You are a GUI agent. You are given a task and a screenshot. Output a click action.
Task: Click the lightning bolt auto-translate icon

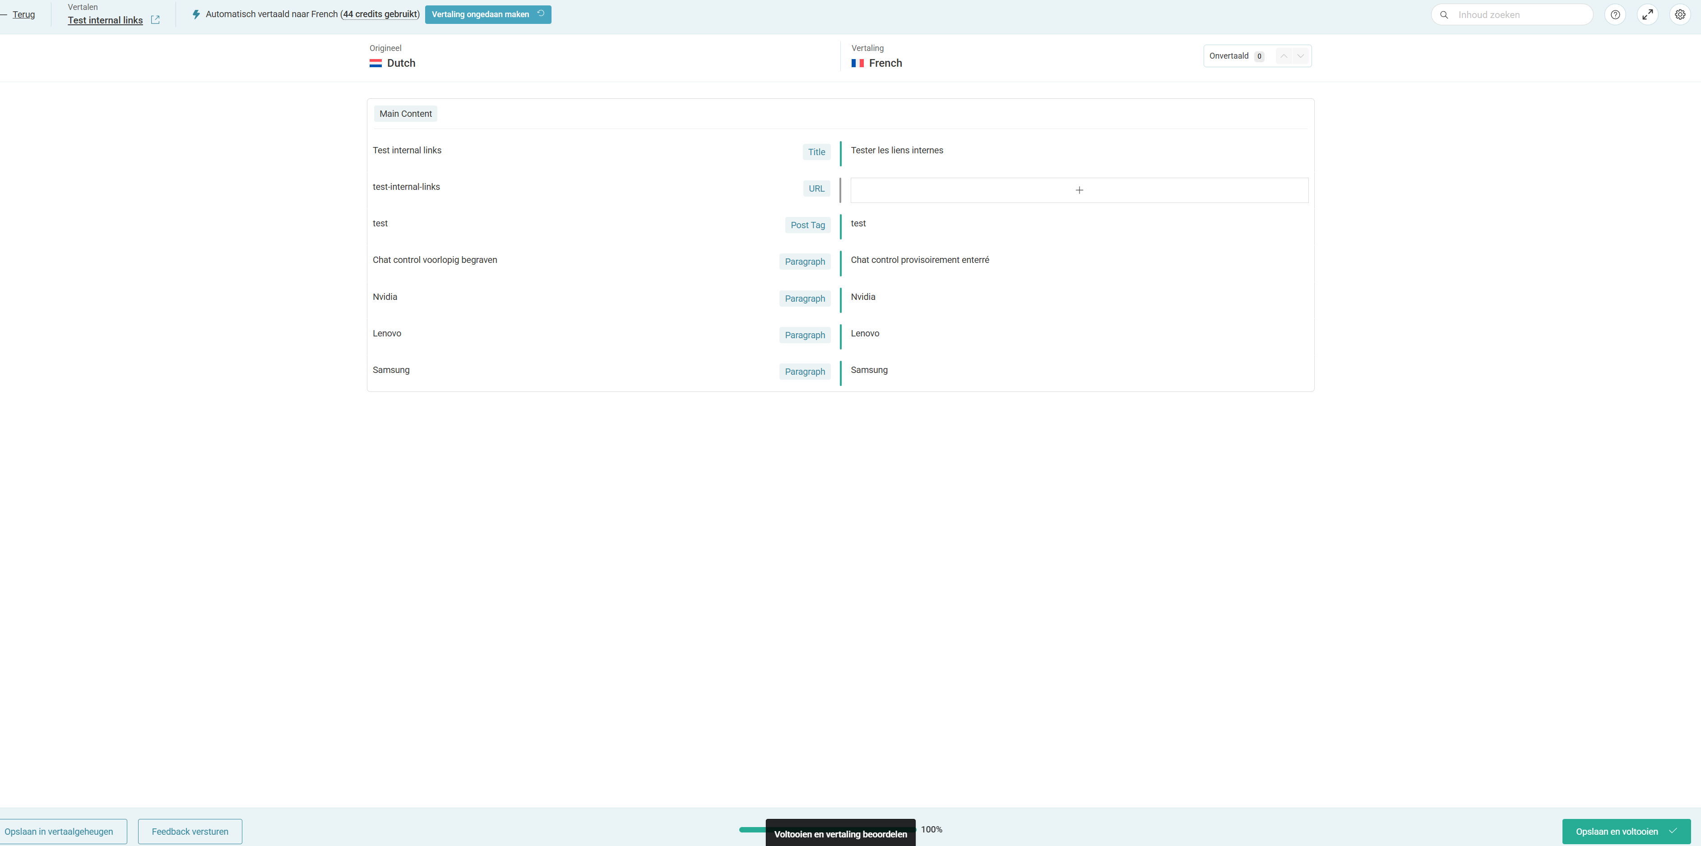(x=196, y=14)
